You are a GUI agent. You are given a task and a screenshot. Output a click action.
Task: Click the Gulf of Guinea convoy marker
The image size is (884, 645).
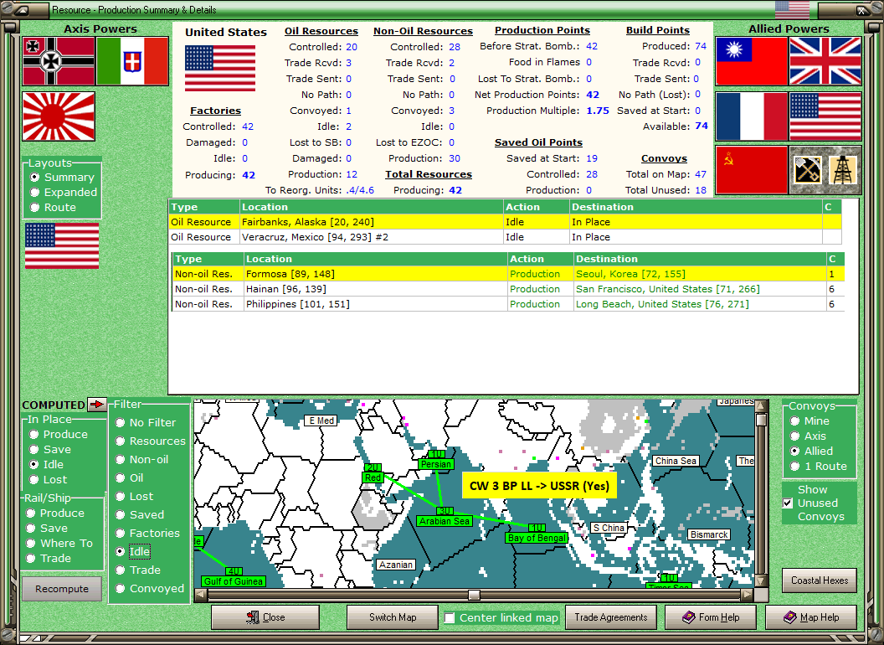point(234,576)
